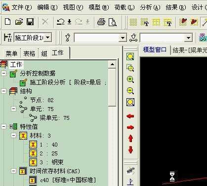Pan up with the red arrow
This screenshot has height=186, width=207.
[x=130, y=139]
